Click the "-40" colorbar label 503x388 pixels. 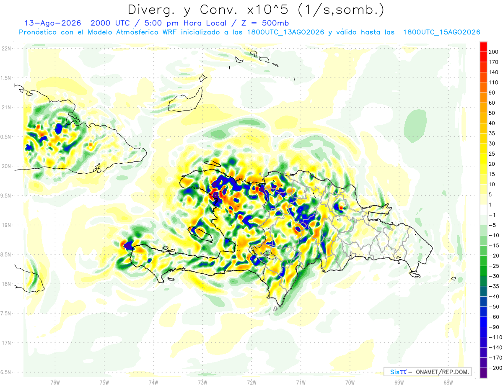point(495,297)
